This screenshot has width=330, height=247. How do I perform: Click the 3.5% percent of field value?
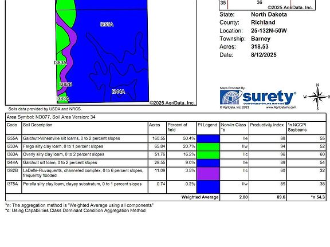point(190,170)
